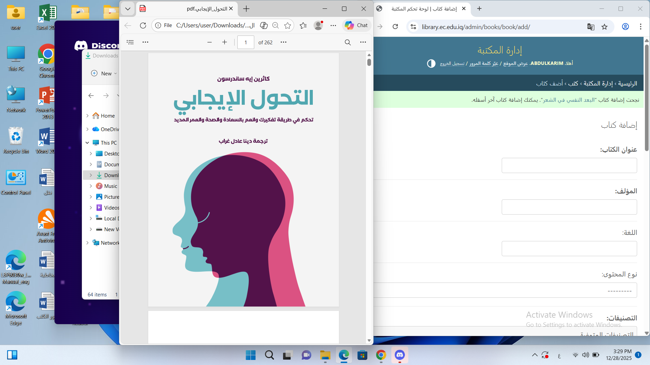Open volume control in system tray
Screen dimensions: 650x365
585,355
